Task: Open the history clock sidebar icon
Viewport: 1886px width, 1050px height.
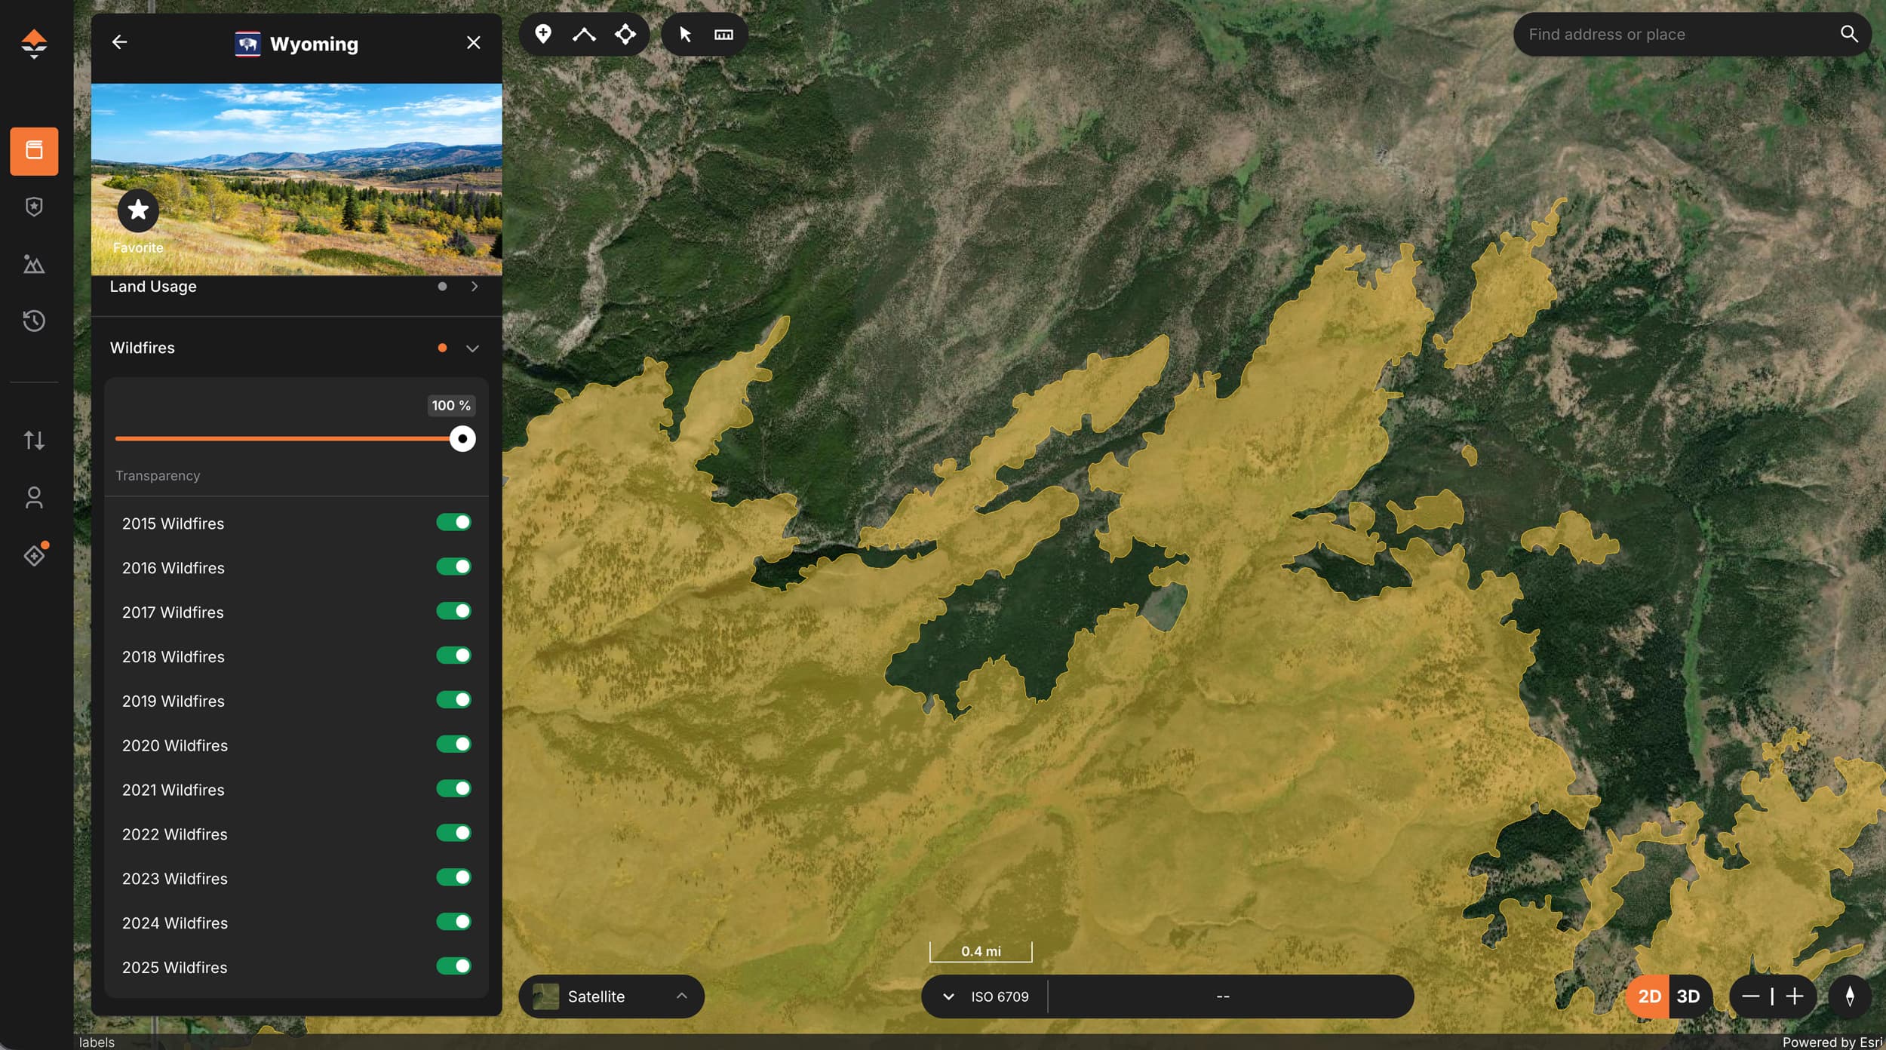Action: click(x=34, y=321)
